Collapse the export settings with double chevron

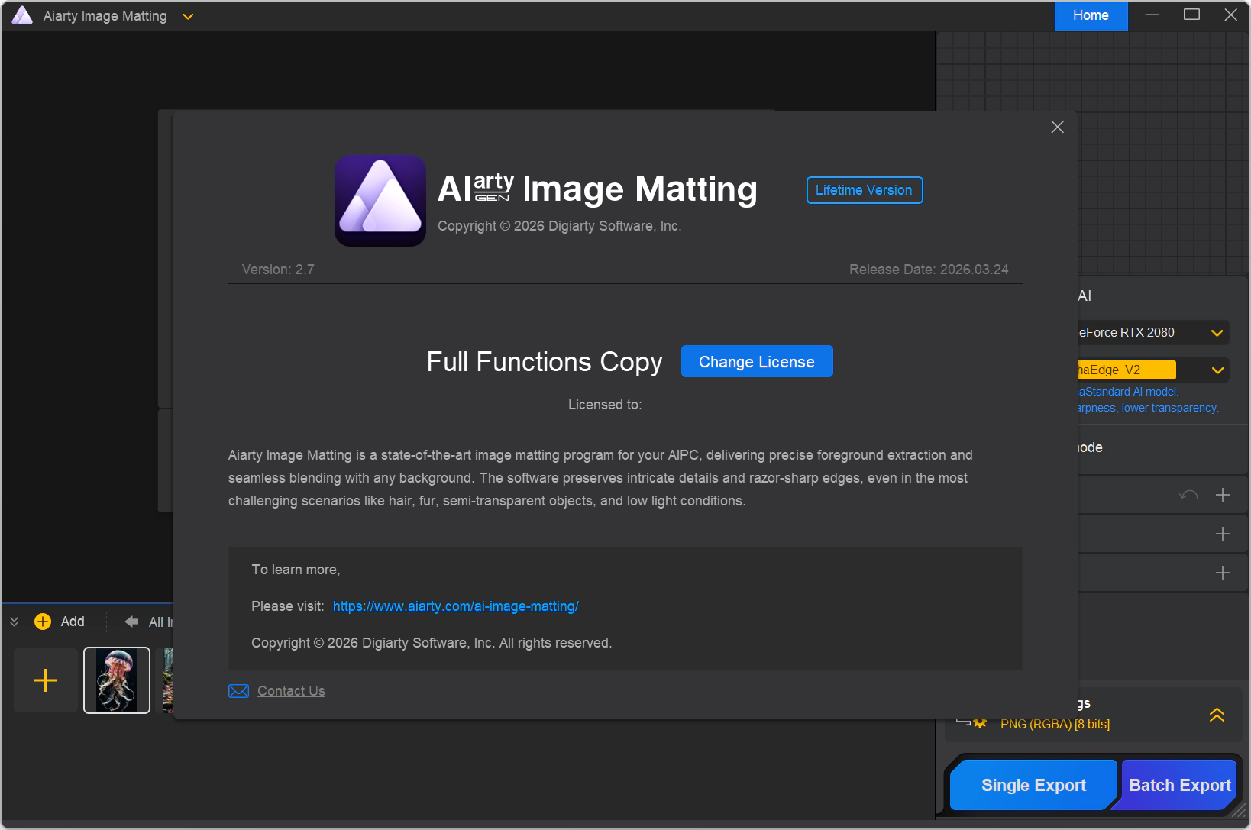coord(1217,715)
